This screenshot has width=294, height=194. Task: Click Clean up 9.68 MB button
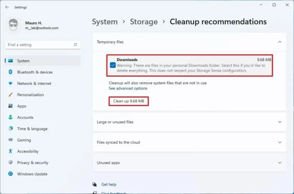(129, 101)
